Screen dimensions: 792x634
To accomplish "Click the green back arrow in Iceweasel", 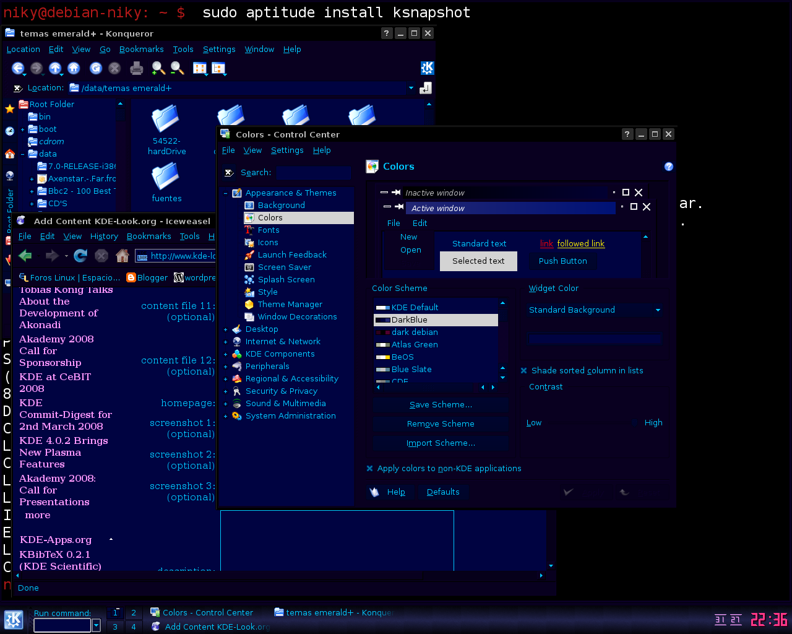I will [25, 255].
